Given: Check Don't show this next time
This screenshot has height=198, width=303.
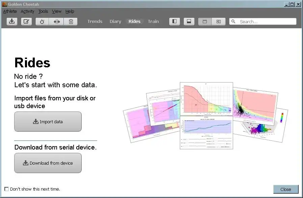Looking at the screenshot, I should [x=6, y=189].
